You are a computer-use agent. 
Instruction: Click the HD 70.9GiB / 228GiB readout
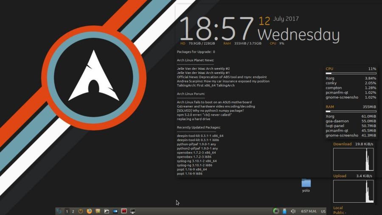197,43
